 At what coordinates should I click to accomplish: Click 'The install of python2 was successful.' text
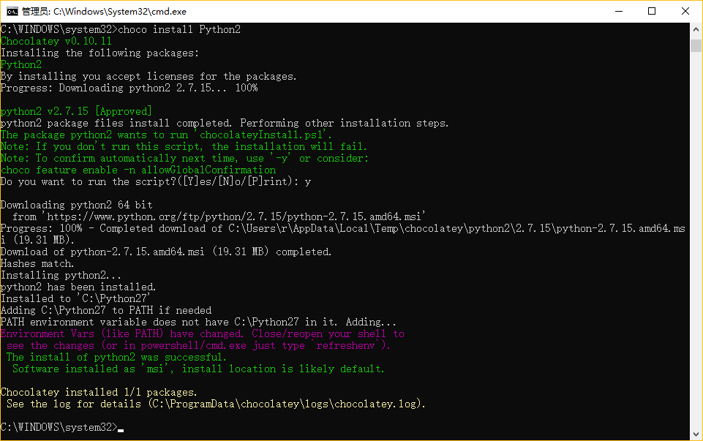pyautogui.click(x=116, y=357)
